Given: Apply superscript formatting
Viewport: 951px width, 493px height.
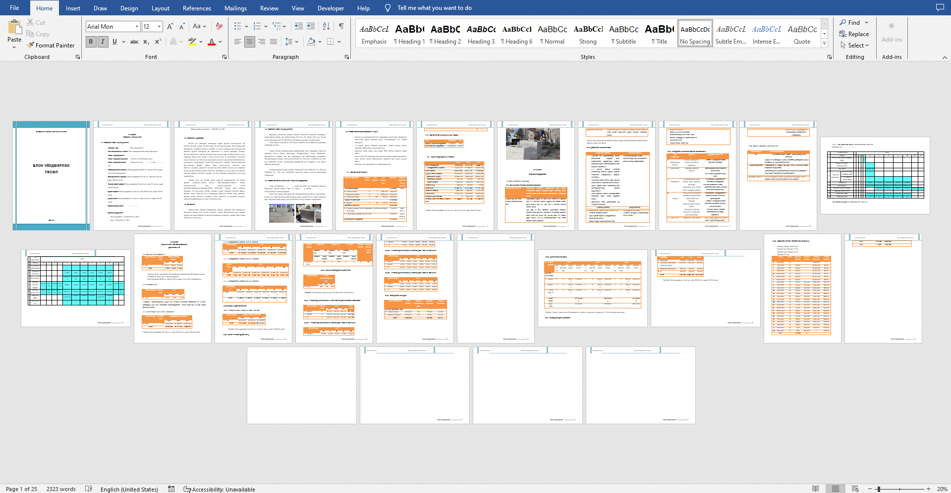Looking at the screenshot, I should click(x=158, y=42).
